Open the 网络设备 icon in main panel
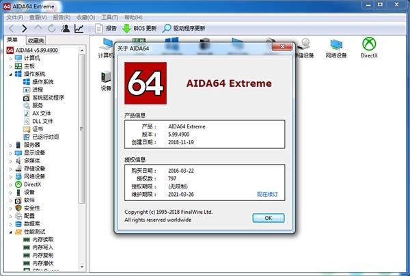 [336, 49]
